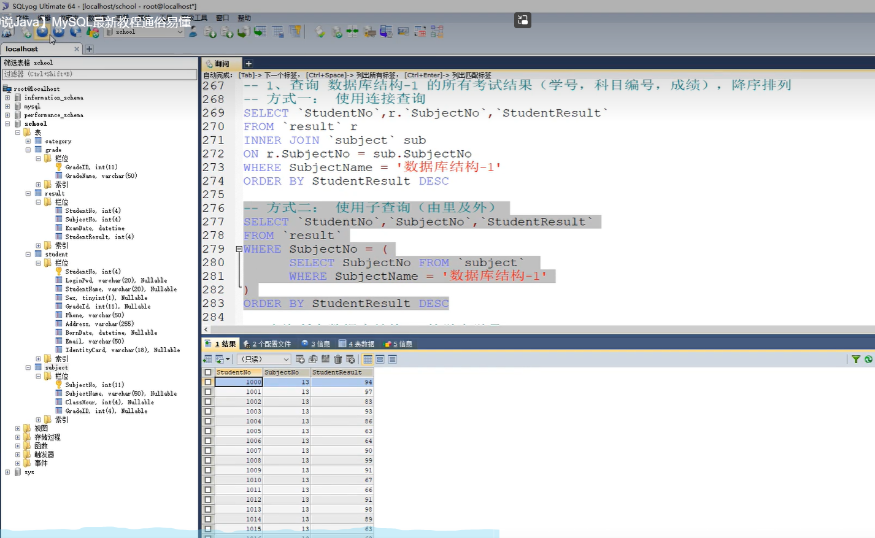The image size is (875, 538).
Task: Click the delete row trash icon
Action: coord(337,359)
